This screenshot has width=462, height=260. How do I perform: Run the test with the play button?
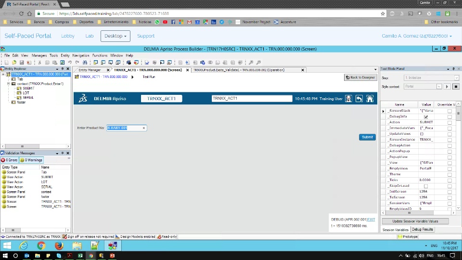coord(447,87)
